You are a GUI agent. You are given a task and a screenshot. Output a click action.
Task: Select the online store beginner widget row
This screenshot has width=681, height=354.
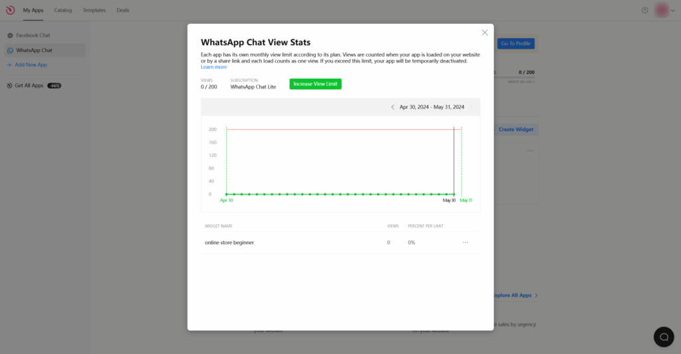[x=229, y=242]
